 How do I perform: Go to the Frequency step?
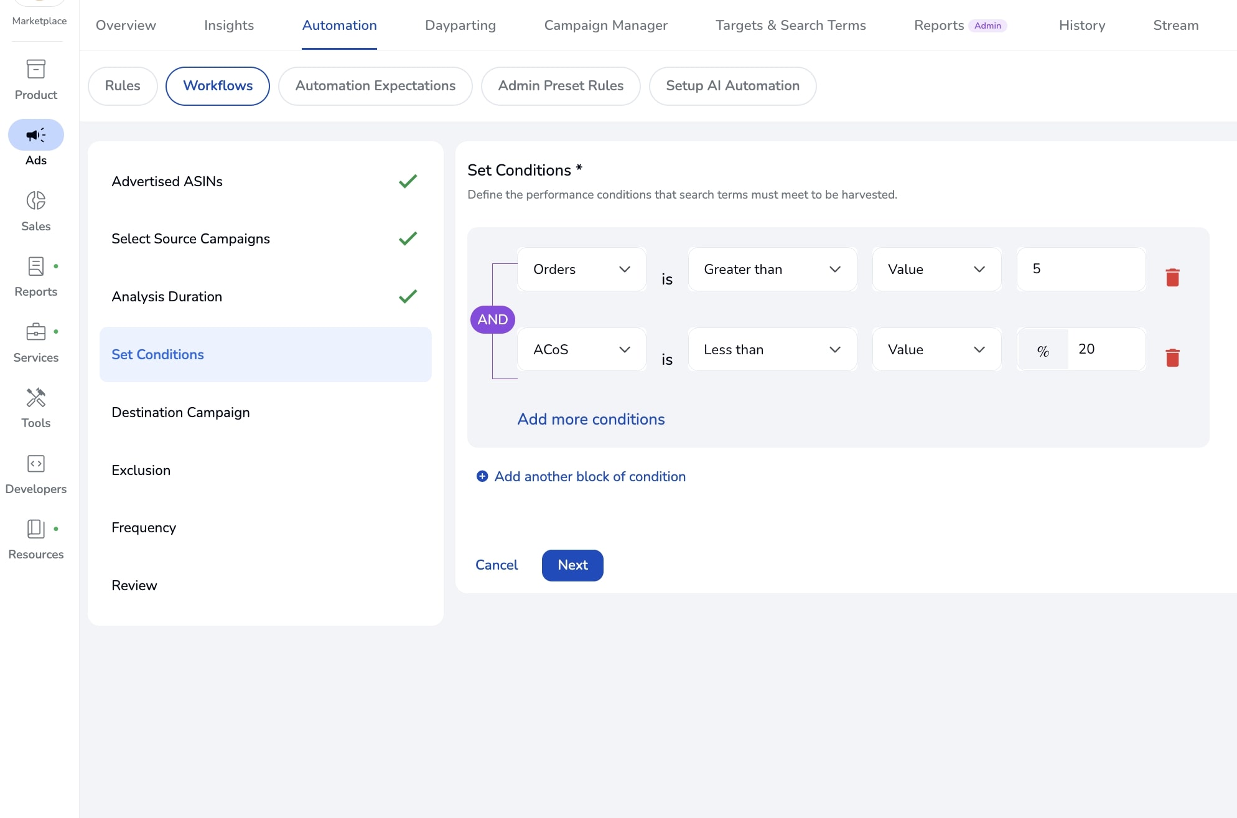click(265, 528)
